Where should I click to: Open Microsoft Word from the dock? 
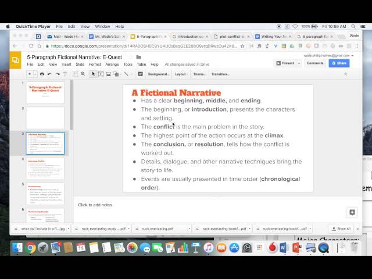click(284, 248)
